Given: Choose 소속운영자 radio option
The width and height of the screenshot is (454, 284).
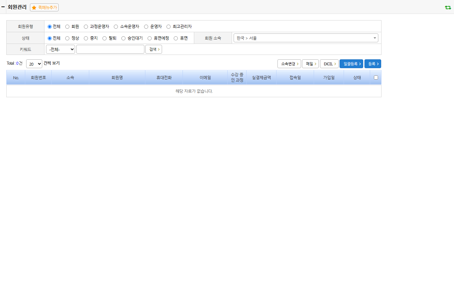Looking at the screenshot, I should (x=116, y=27).
